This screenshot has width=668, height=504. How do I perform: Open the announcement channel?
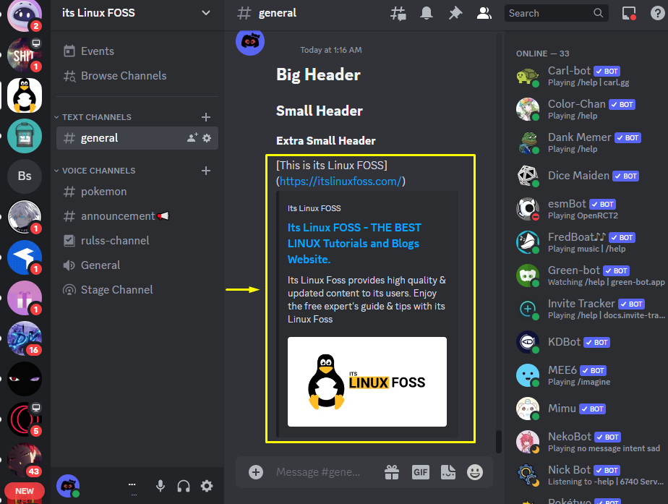tap(137, 216)
